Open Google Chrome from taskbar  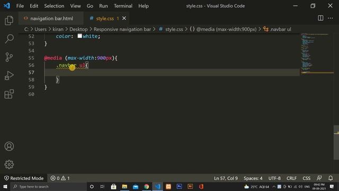click(146, 186)
